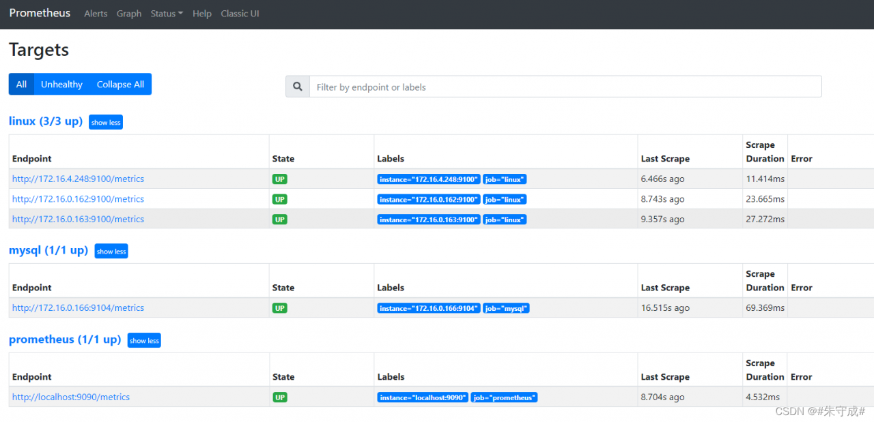Open the 172.16.0.166:9104 metrics endpoint link

pos(78,308)
